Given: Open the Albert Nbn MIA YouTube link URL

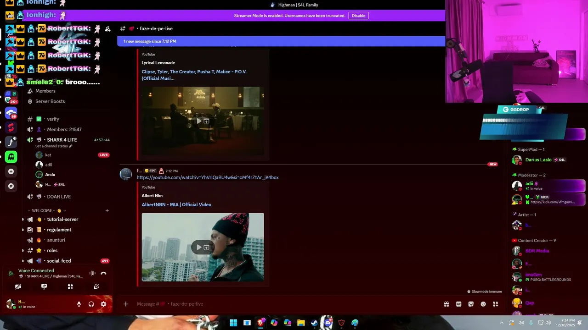Looking at the screenshot, I should click(208, 177).
